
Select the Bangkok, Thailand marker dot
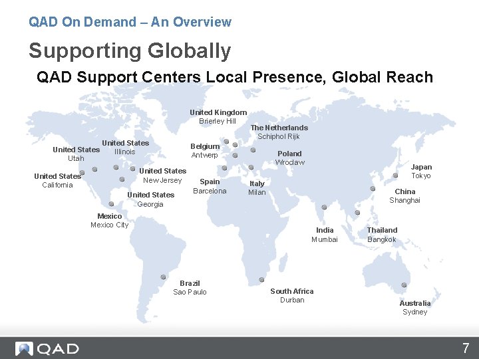(357, 213)
